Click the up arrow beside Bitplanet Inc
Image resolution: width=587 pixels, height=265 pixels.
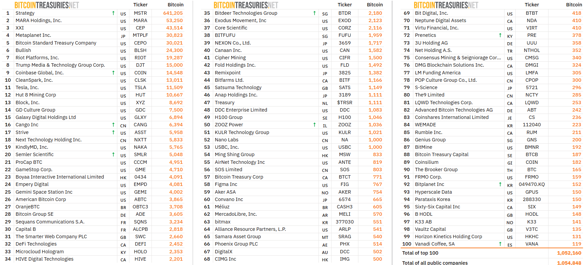click(x=500, y=184)
